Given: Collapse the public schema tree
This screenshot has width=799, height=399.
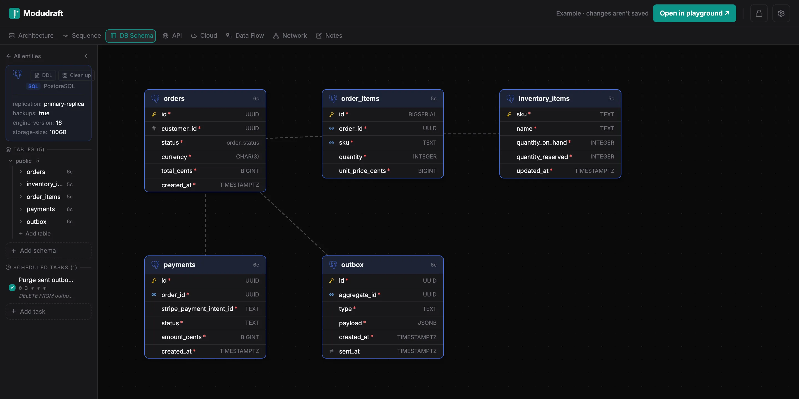Looking at the screenshot, I should 11,161.
